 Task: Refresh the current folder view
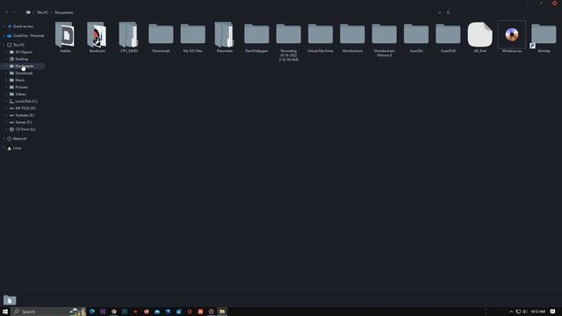click(x=448, y=12)
